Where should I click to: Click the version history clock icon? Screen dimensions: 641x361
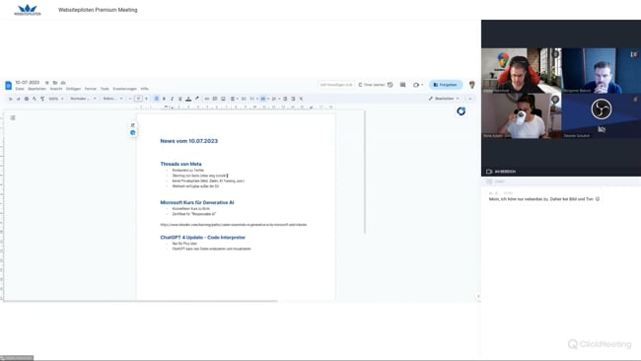(x=391, y=85)
